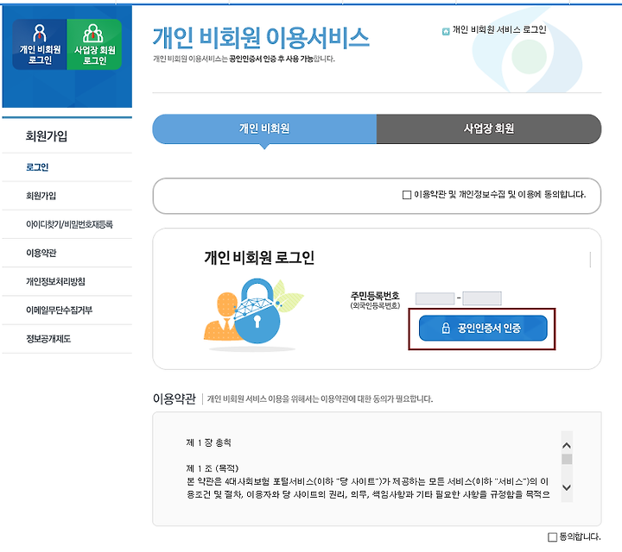Click the terms box scroll-down arrow
The width and height of the screenshot is (622, 552).
[x=567, y=487]
